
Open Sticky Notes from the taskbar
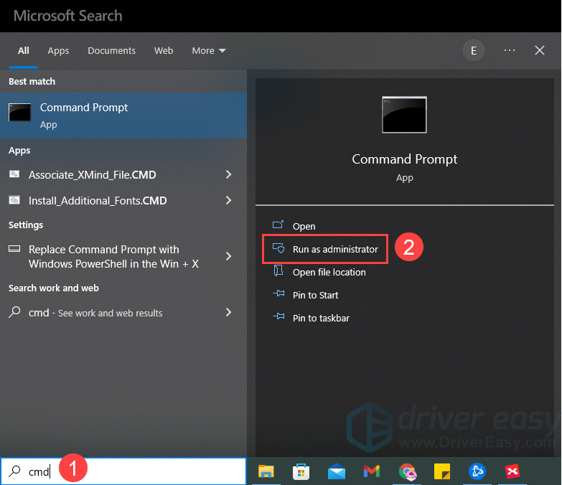[x=442, y=471]
